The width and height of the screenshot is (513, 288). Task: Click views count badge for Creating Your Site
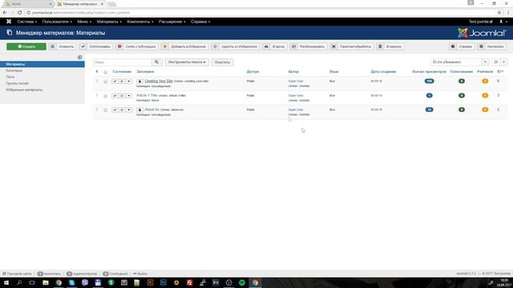click(x=430, y=81)
